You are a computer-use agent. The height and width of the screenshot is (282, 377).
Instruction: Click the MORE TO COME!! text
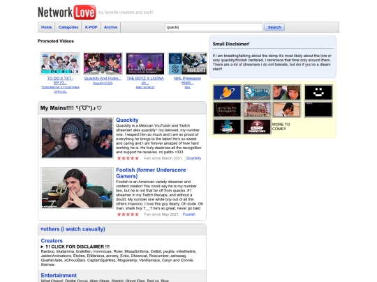(x=281, y=127)
